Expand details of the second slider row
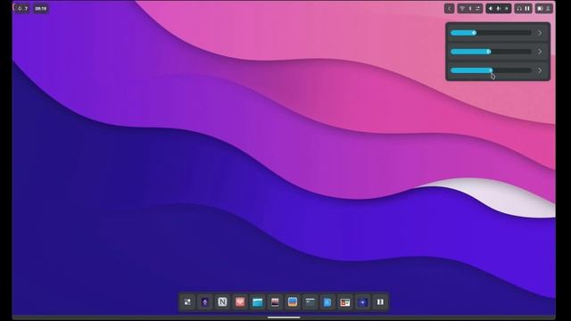The height and width of the screenshot is (321, 571). (x=540, y=52)
